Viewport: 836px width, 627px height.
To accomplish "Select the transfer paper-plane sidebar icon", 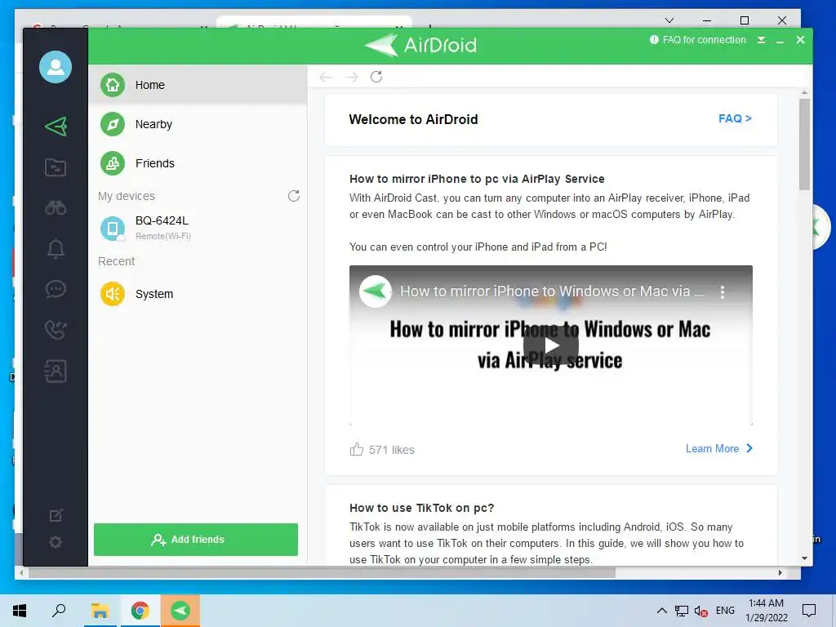I will tap(56, 127).
